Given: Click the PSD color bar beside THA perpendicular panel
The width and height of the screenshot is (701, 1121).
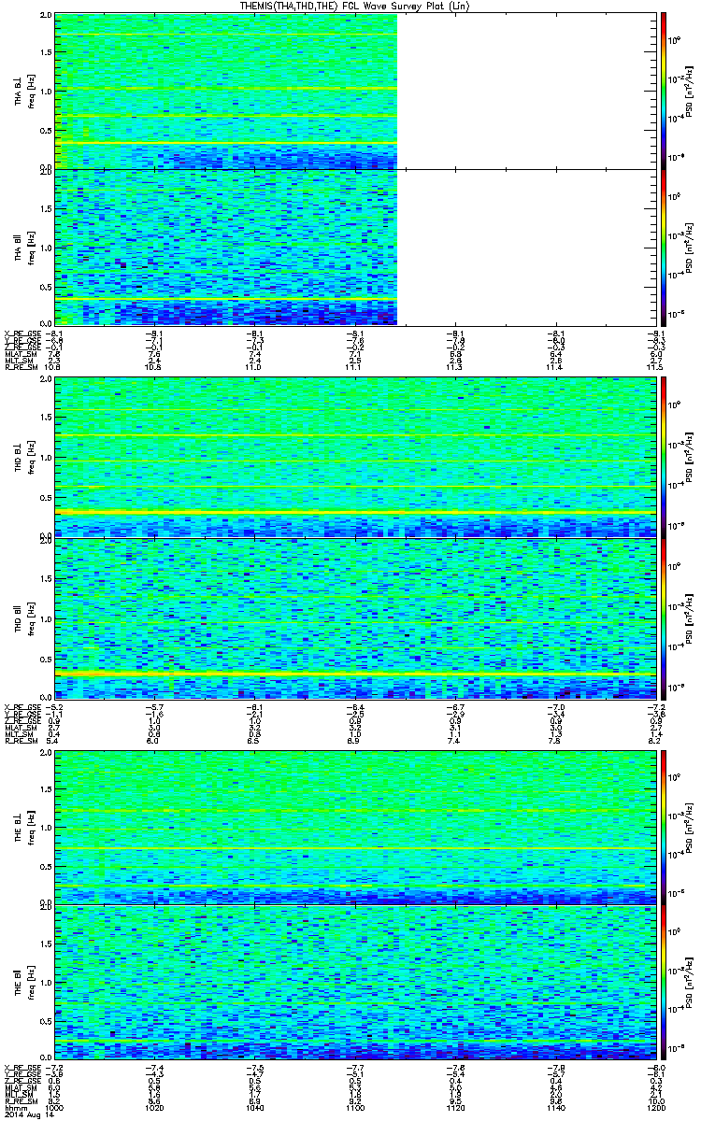Looking at the screenshot, I should click(664, 91).
